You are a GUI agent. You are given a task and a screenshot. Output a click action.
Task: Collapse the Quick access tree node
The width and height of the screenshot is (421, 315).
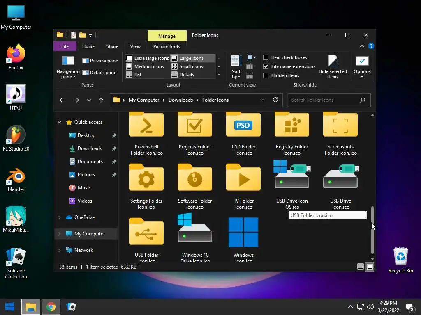pyautogui.click(x=59, y=122)
